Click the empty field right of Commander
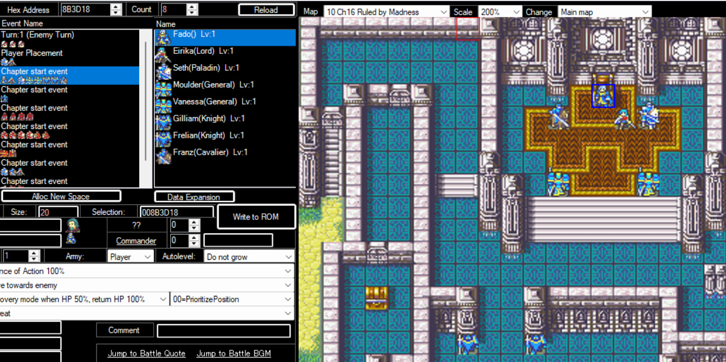The width and height of the screenshot is (726, 362). [x=238, y=241]
